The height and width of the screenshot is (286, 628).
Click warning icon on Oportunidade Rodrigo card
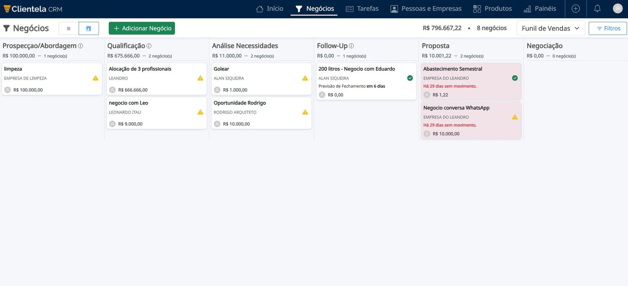pyautogui.click(x=305, y=112)
